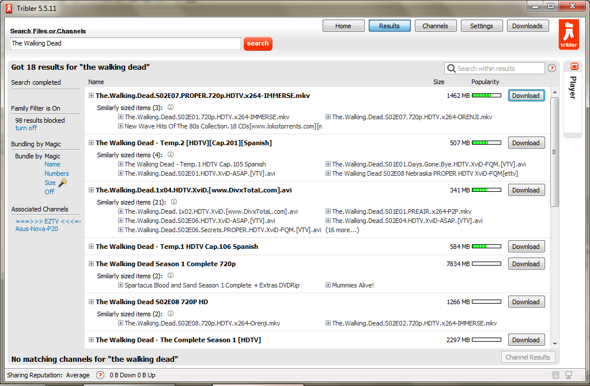The width and height of the screenshot is (590, 386).
Task: Expand The.Walking.Dead.S02E07.PROPER.720p result
Action: [91, 96]
